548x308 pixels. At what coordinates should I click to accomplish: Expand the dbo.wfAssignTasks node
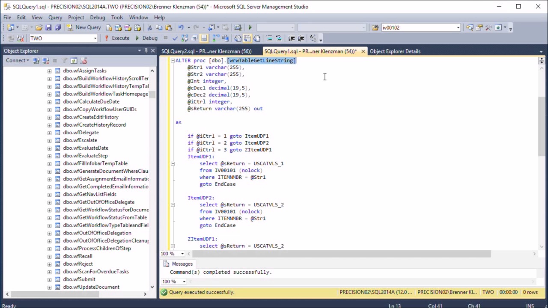click(49, 71)
